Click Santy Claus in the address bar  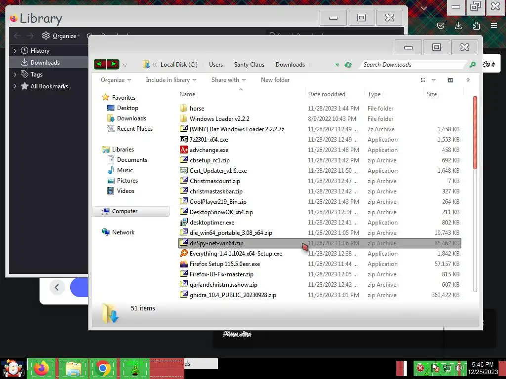coord(249,65)
